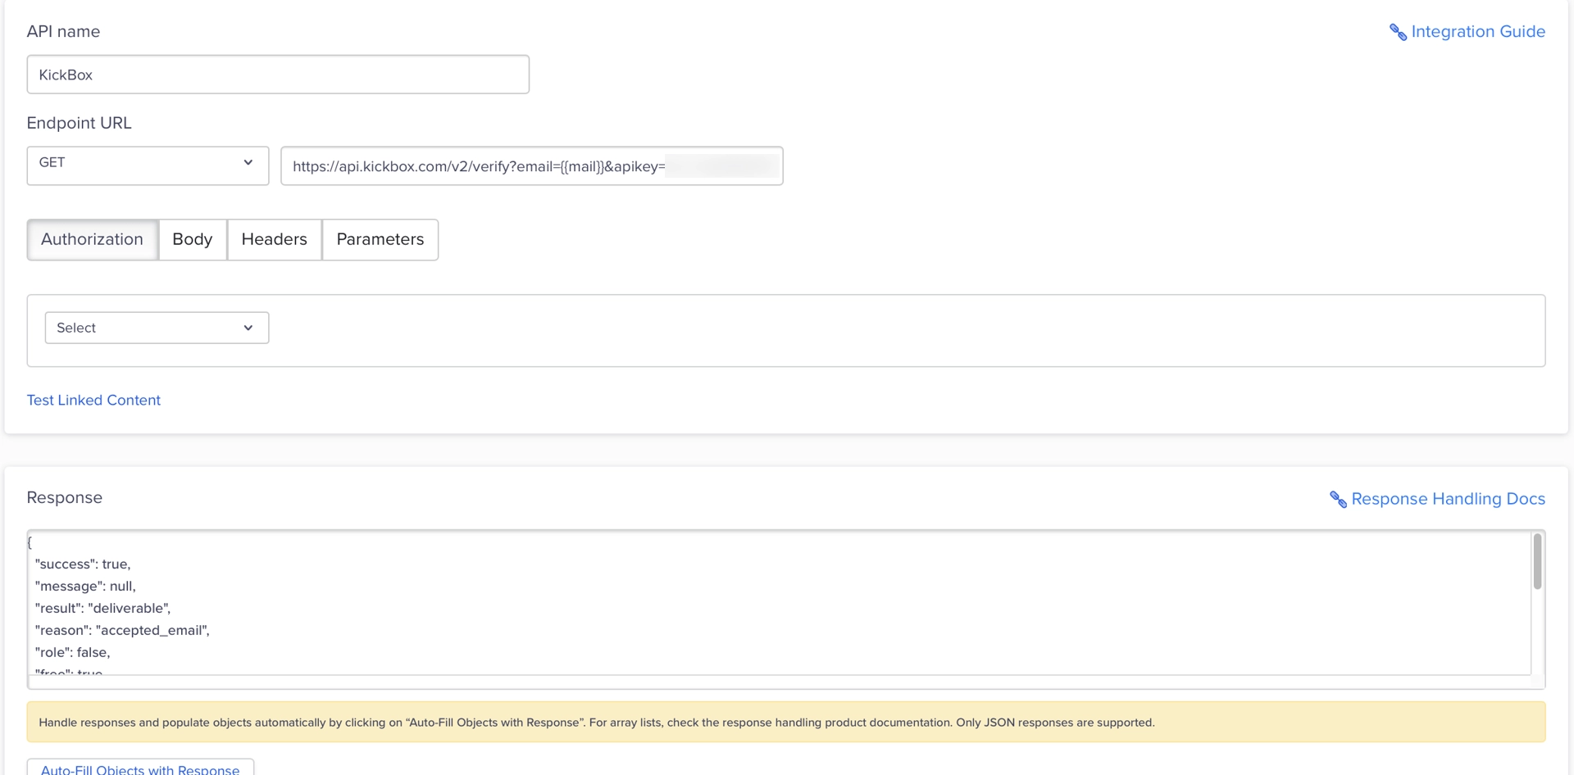The image size is (1574, 775).
Task: Click the chain icon beside Integration Guide
Action: coord(1397,32)
